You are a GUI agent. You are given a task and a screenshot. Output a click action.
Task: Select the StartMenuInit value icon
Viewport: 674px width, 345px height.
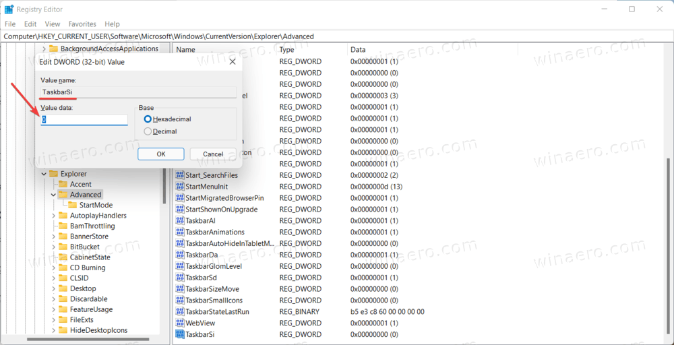point(180,187)
